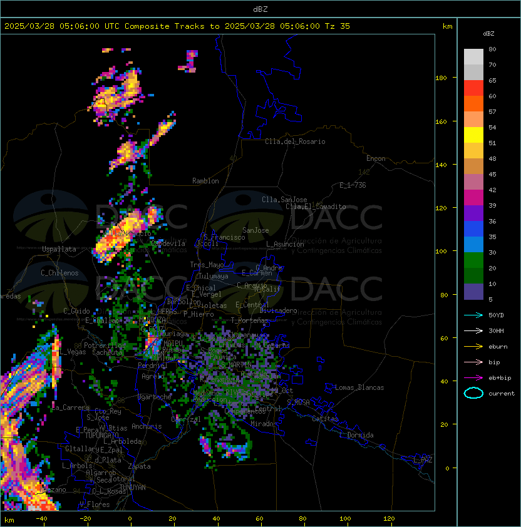This screenshot has width=521, height=527.
Task: Pick the green 20-30 dBZ swatch
Action: tap(473, 260)
